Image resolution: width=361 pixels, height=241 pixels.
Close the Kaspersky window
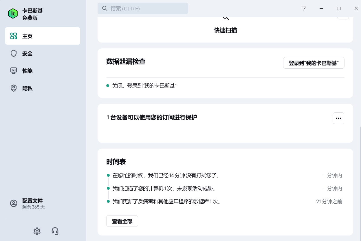356,8
